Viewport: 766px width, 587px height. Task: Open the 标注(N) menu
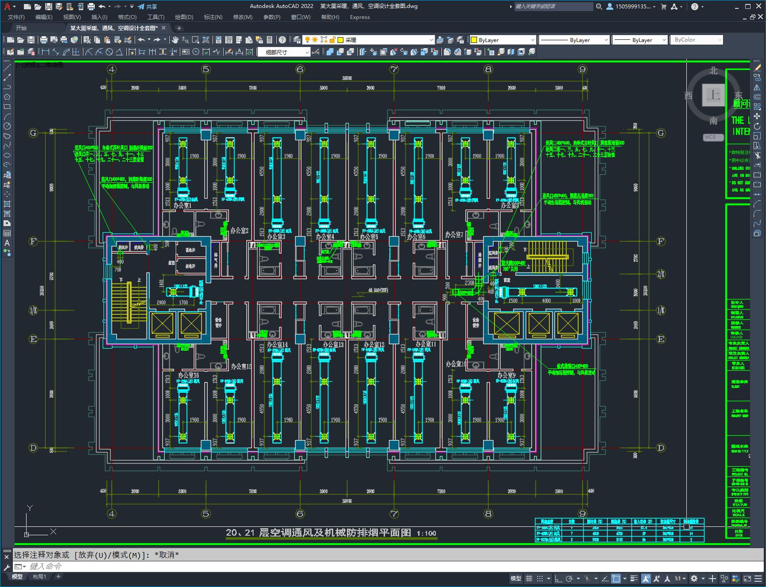point(213,17)
